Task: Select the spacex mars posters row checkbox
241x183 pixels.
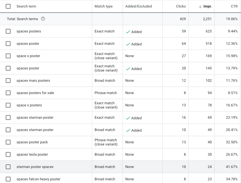Action: (x=8, y=81)
